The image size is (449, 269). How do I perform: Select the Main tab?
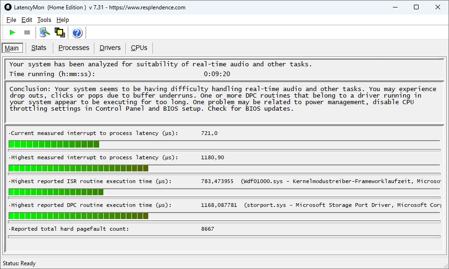pyautogui.click(x=12, y=48)
